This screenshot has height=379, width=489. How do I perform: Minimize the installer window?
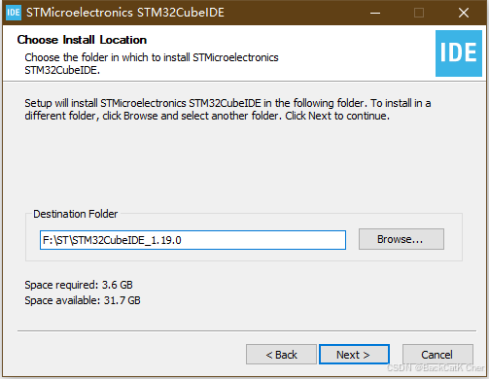tap(375, 13)
